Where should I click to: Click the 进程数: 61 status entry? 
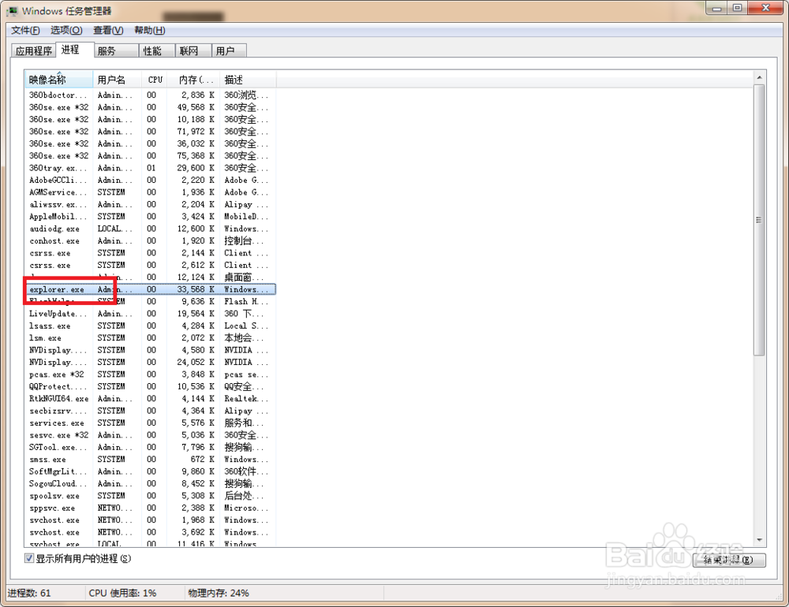coord(29,593)
